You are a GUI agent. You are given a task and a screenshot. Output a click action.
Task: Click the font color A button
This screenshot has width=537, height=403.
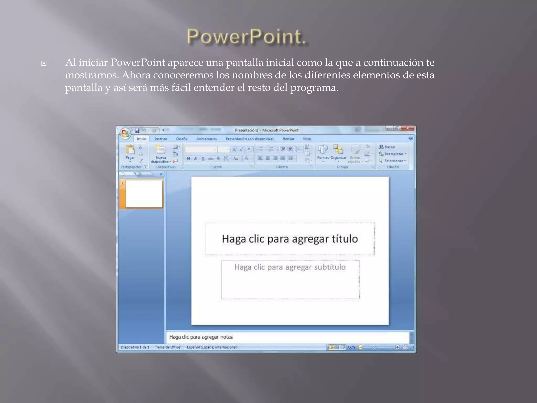246,158
